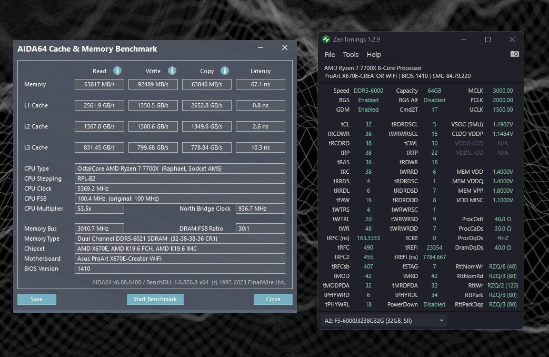Click the BIOS Version field 1410

coord(180,269)
